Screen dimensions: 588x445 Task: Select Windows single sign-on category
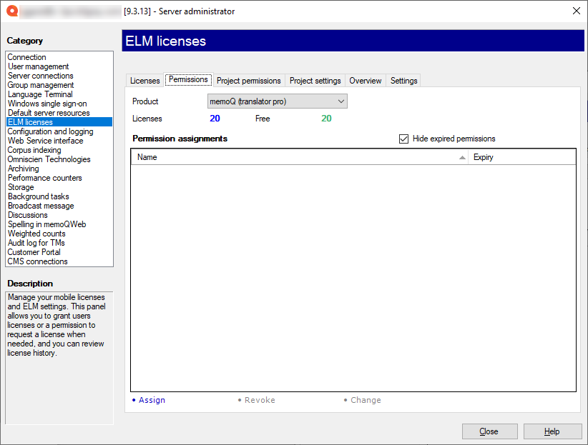[47, 104]
